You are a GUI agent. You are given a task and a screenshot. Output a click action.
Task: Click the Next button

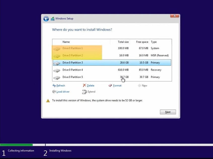(x=168, y=112)
